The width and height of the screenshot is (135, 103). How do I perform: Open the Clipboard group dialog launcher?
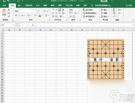(12, 20)
